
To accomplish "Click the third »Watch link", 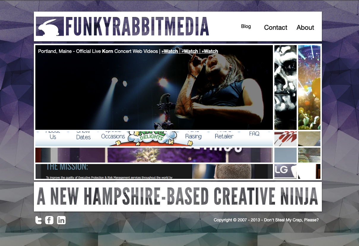I will 210,51.
